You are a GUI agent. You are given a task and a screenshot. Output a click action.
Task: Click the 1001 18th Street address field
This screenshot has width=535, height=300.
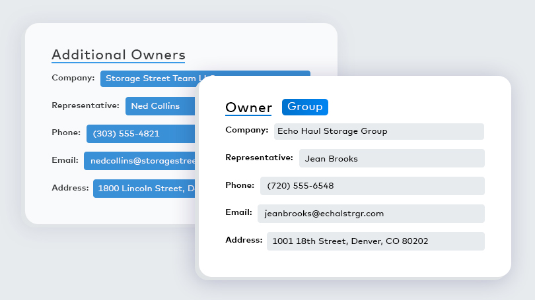tap(375, 241)
